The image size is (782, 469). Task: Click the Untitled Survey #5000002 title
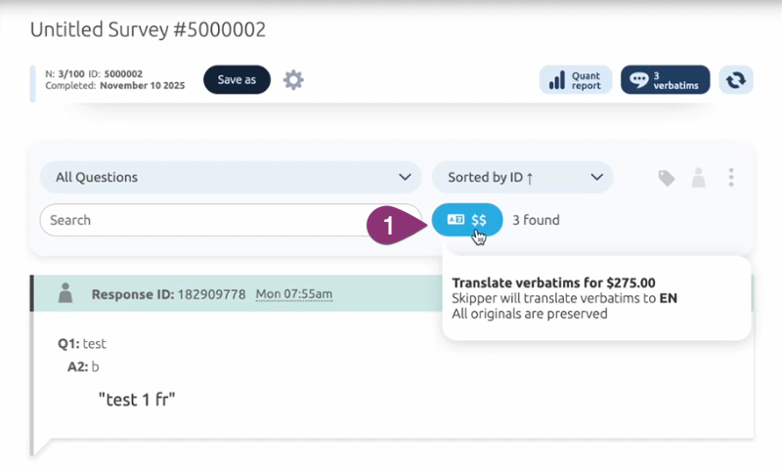click(148, 29)
